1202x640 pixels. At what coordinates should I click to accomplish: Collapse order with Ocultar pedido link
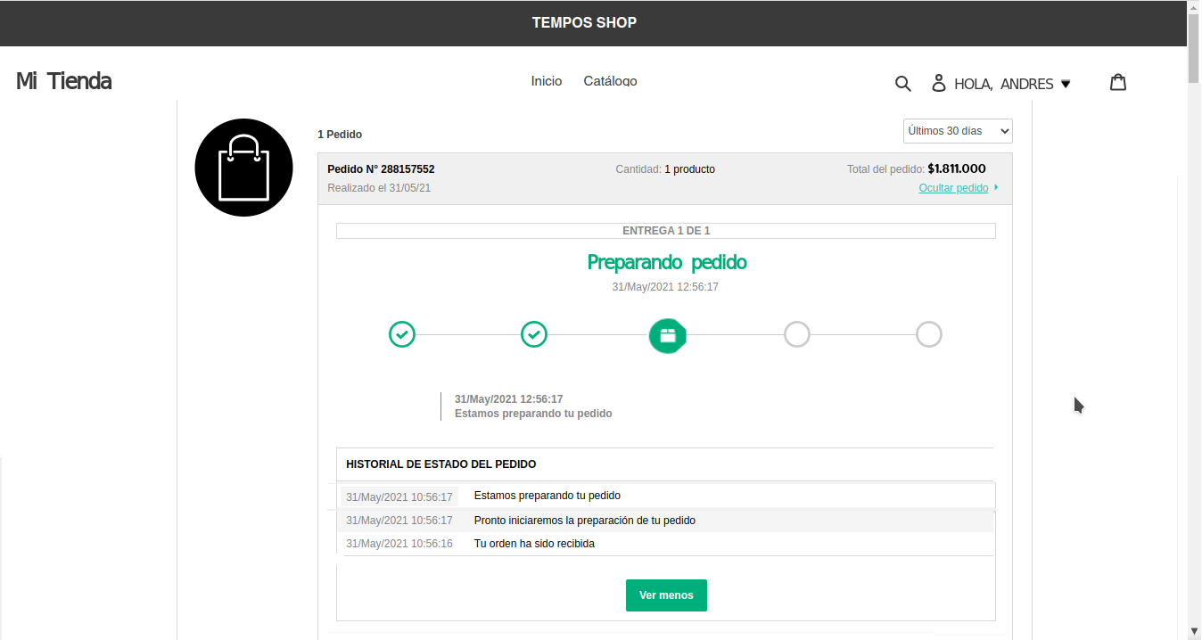pyautogui.click(x=953, y=188)
